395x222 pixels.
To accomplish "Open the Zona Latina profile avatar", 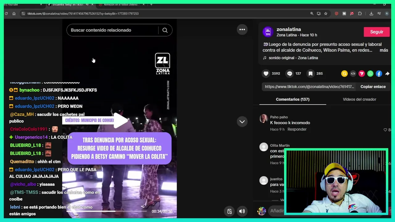I will [268, 32].
